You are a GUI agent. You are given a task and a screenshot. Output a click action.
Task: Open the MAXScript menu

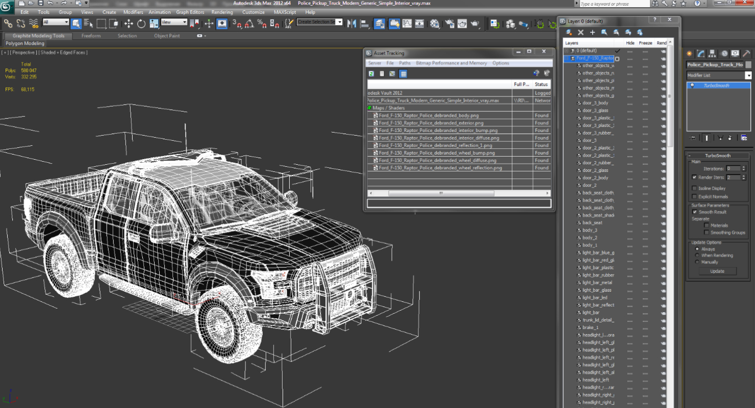(285, 12)
